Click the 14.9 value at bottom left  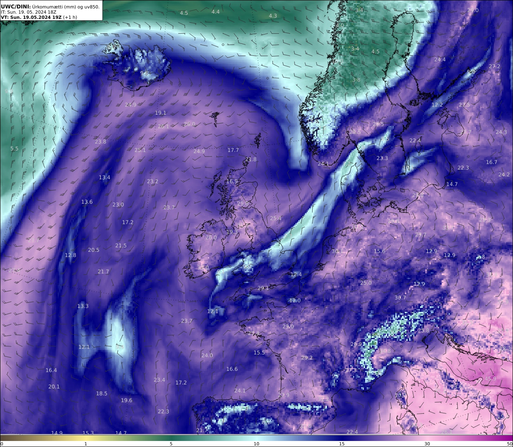coord(57,433)
